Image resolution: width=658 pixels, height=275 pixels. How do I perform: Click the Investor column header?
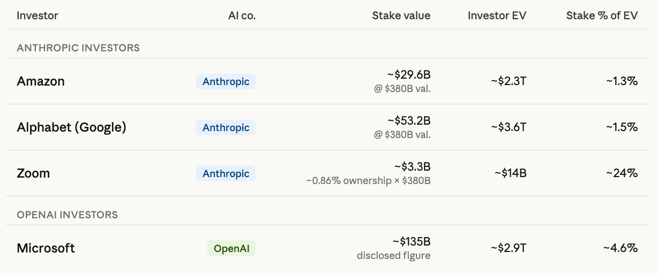coord(38,16)
